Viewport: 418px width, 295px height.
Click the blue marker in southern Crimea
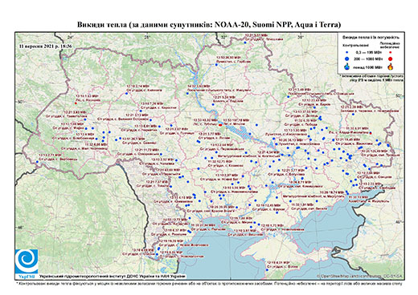(x=267, y=270)
